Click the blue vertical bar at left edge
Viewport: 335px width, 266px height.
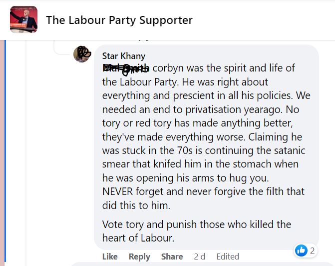click(5, 150)
